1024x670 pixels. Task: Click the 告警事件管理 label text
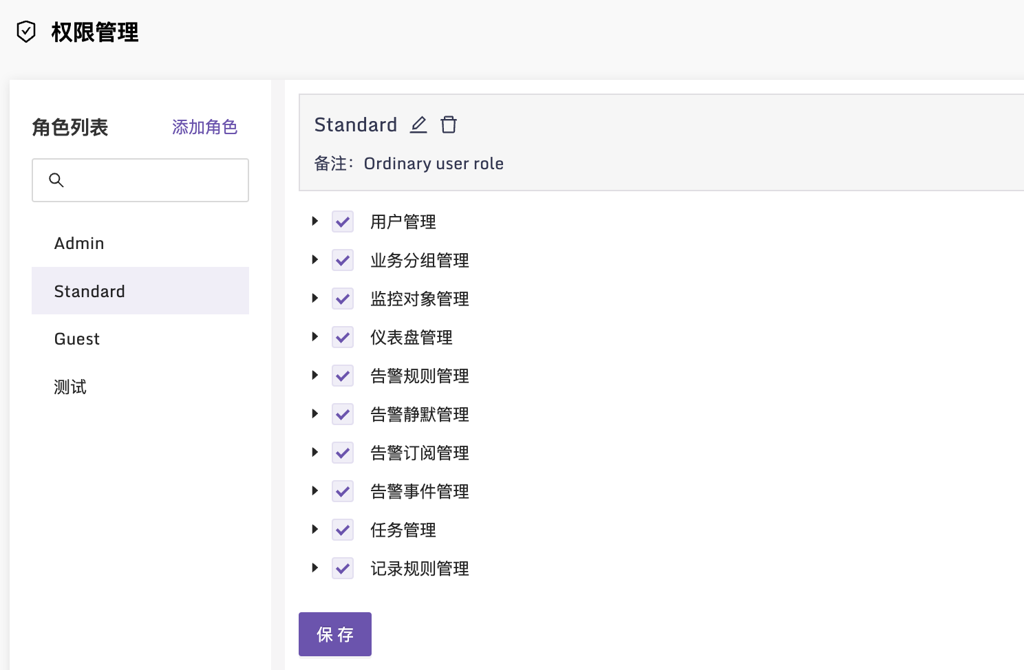tap(420, 492)
